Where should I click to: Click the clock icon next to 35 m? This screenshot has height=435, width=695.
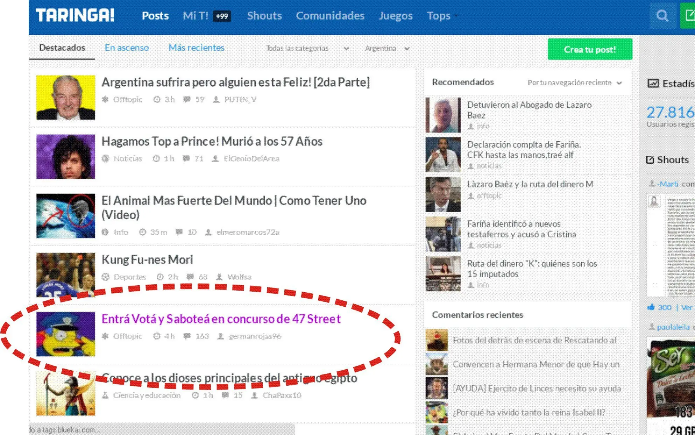(142, 232)
